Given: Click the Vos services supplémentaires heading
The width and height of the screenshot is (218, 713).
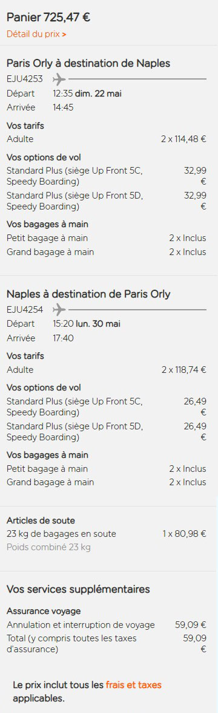Looking at the screenshot, I should click(x=78, y=589).
